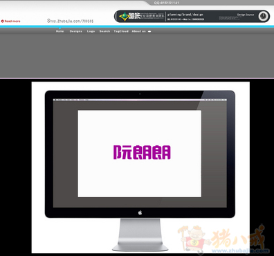This screenshot has width=274, height=256.
Task: Click the green diamond brand logo icon
Action: pyautogui.click(x=124, y=17)
